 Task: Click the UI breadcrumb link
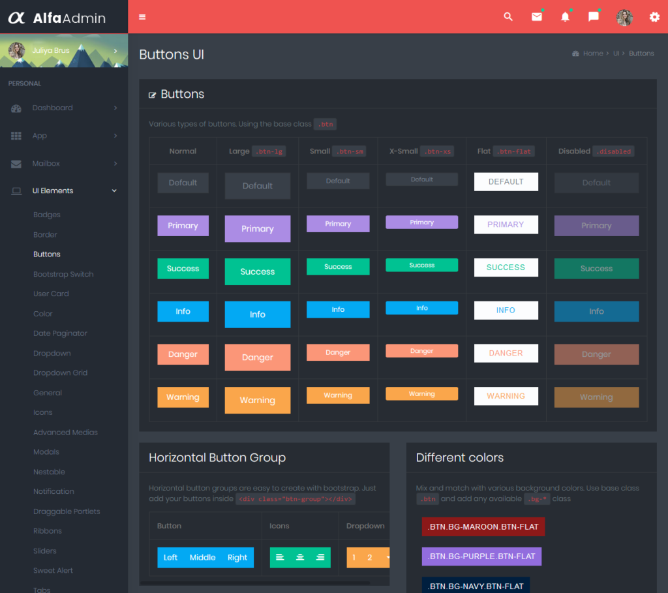click(x=616, y=53)
